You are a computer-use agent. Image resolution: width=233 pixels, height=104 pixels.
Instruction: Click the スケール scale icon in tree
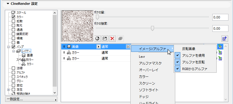coord(13,13)
